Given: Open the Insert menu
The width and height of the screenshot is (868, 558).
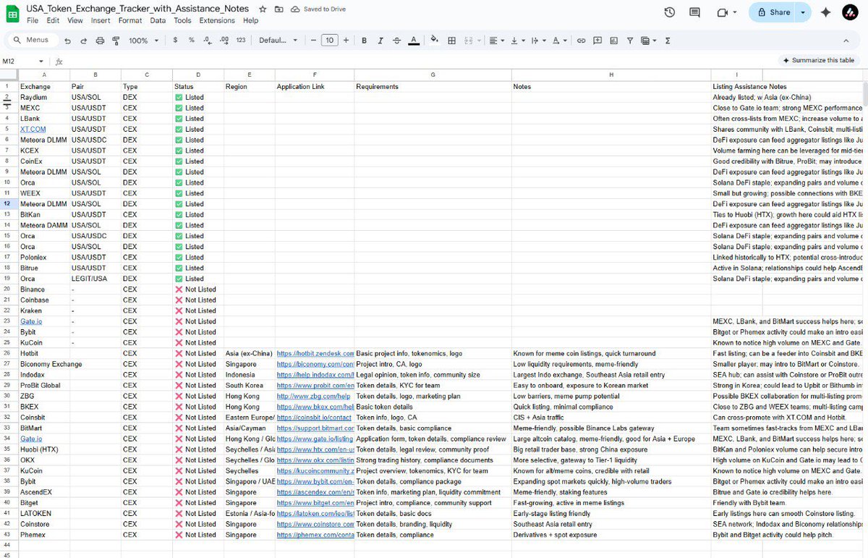Looking at the screenshot, I should pos(101,21).
